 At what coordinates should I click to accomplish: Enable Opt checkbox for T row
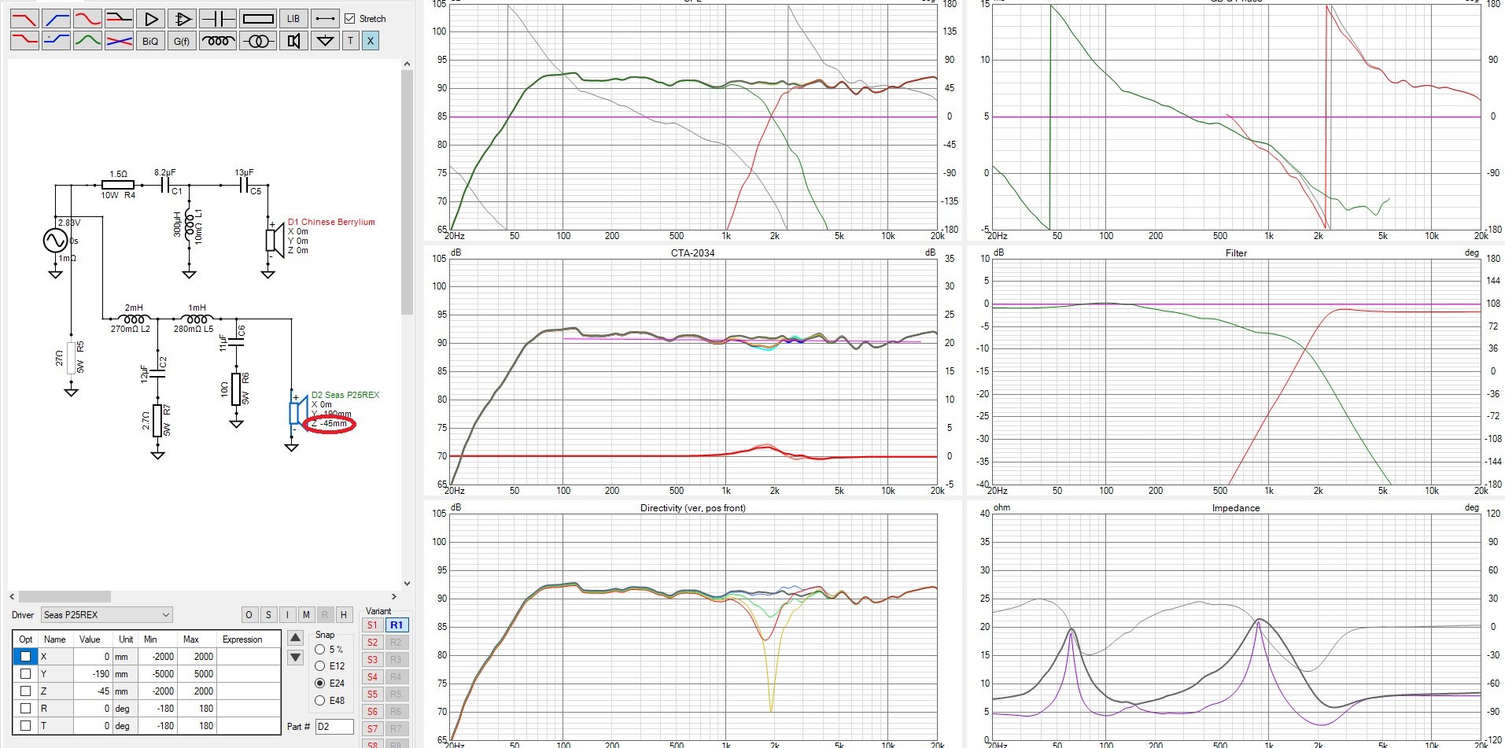pos(26,725)
